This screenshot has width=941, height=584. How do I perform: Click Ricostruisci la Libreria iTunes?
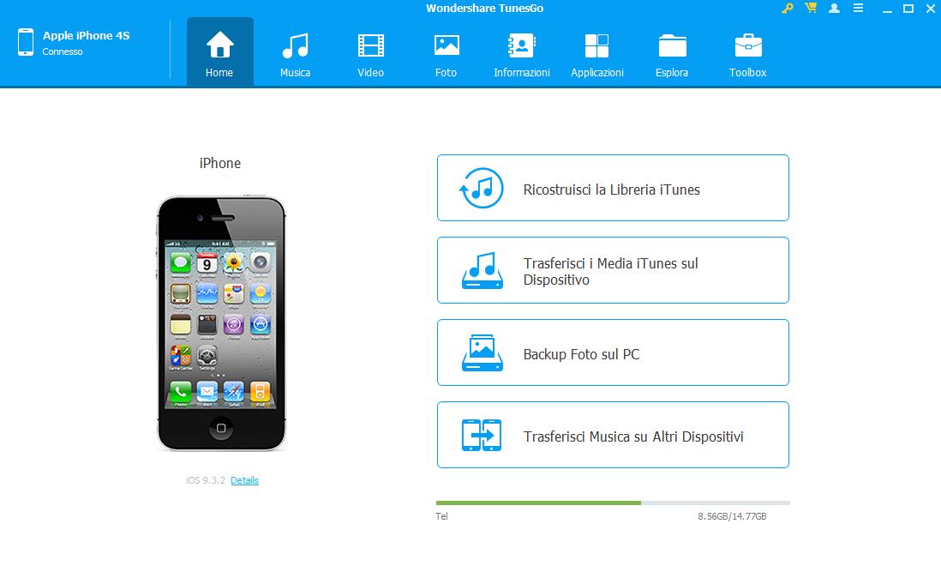[x=613, y=189]
